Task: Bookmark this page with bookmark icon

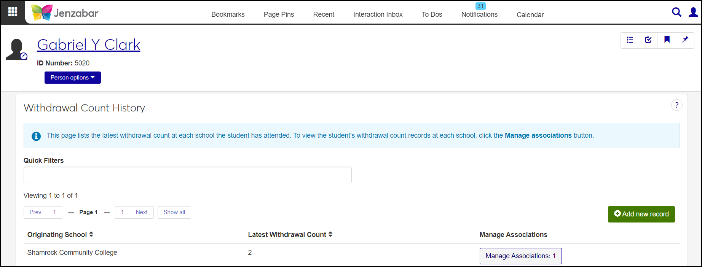Action: (x=667, y=40)
